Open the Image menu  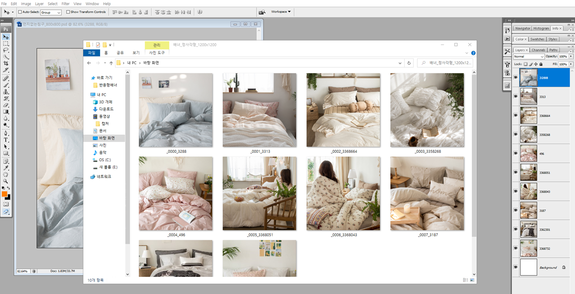click(26, 4)
